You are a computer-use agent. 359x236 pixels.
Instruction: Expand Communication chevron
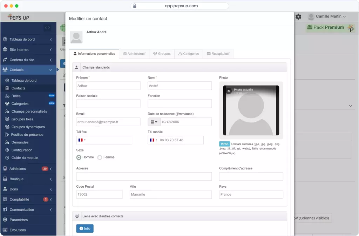pyautogui.click(x=50, y=209)
